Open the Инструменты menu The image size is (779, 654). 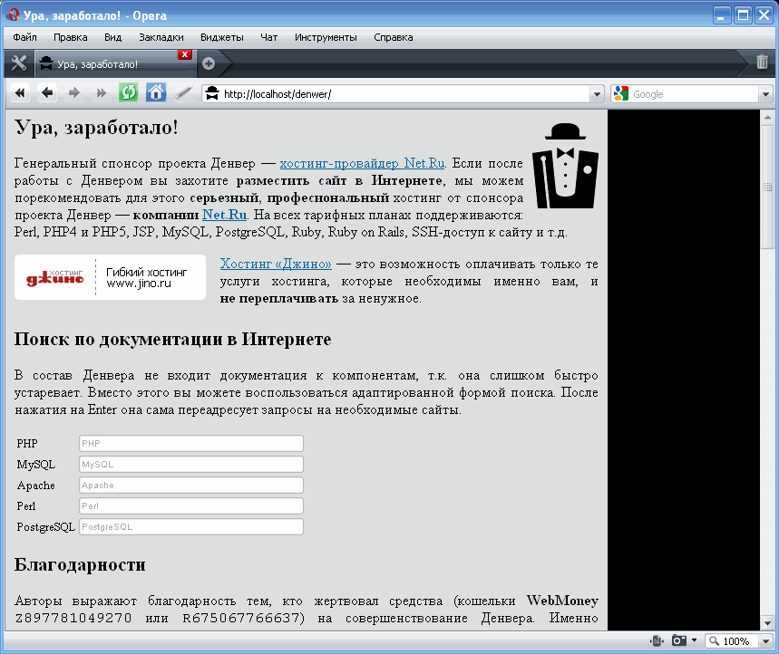pyautogui.click(x=326, y=37)
